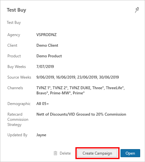Select the VSPRODNZ agency value

[46, 35]
